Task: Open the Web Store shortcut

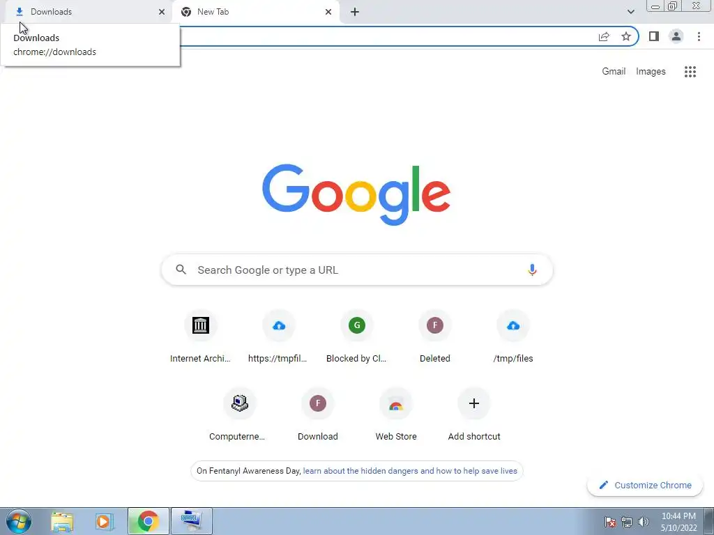Action: click(396, 415)
